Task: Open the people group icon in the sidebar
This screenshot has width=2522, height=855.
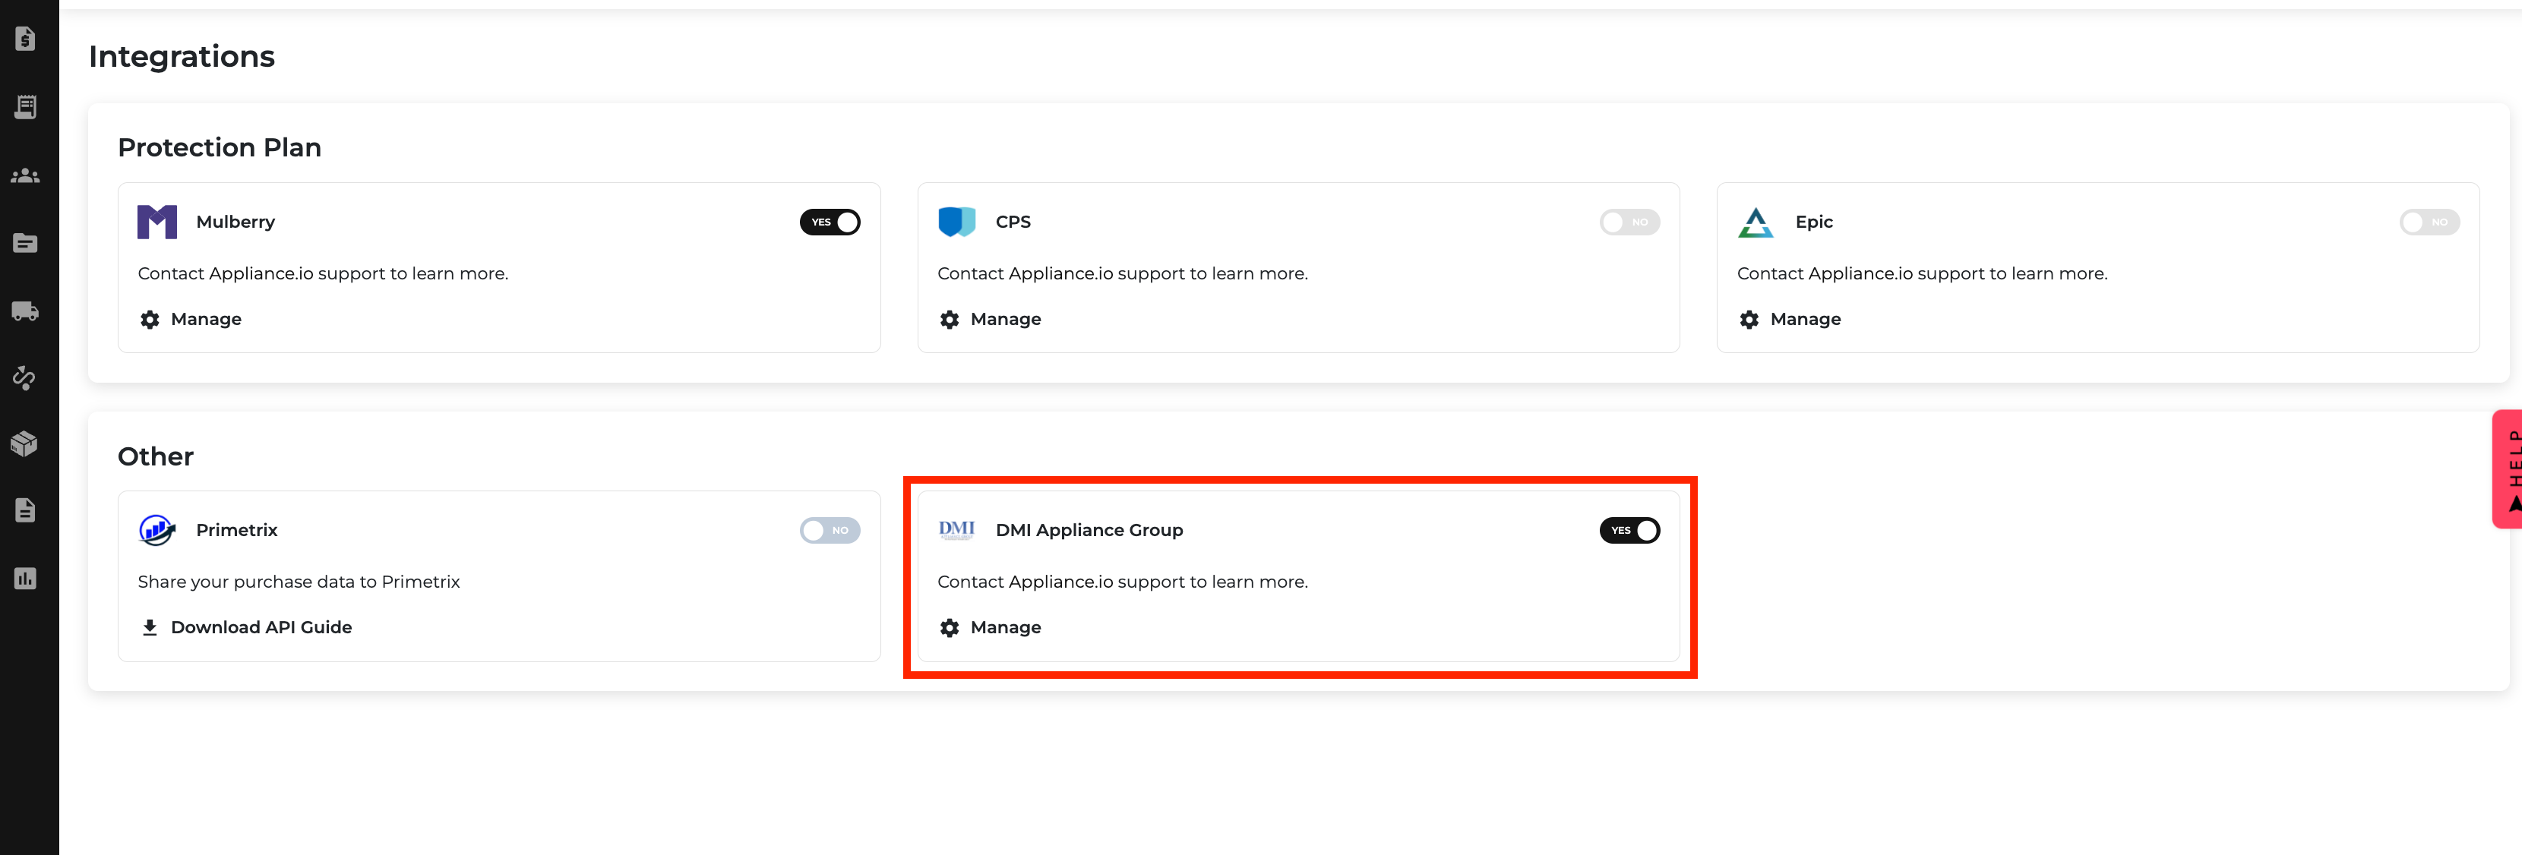Action: 26,176
